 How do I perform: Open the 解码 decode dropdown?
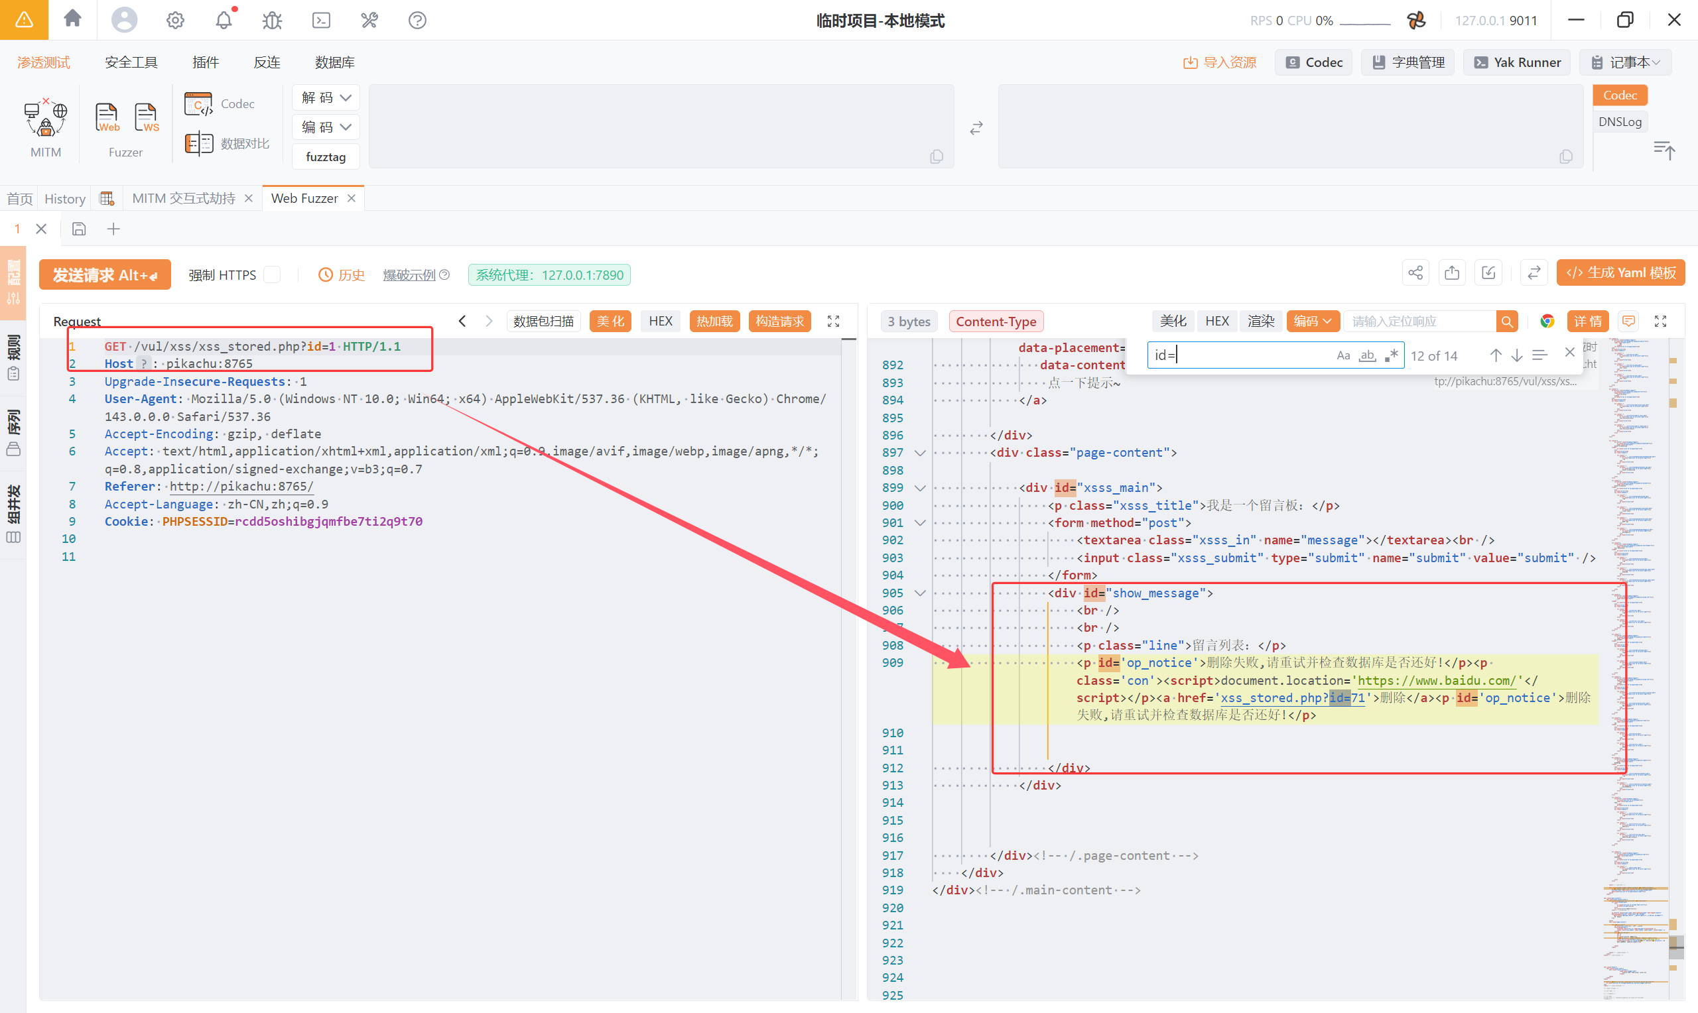[326, 97]
